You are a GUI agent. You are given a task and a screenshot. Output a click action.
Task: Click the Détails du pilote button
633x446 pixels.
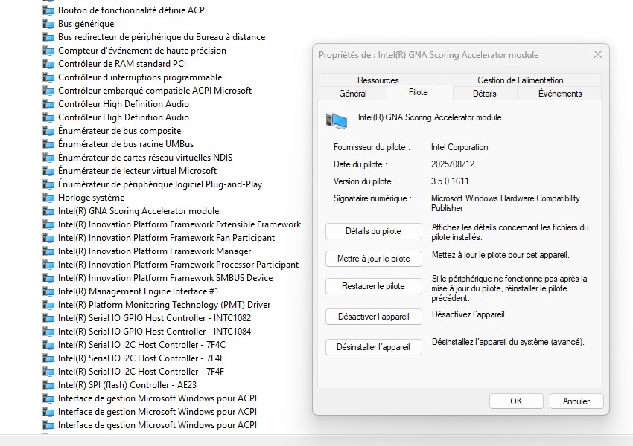(373, 231)
